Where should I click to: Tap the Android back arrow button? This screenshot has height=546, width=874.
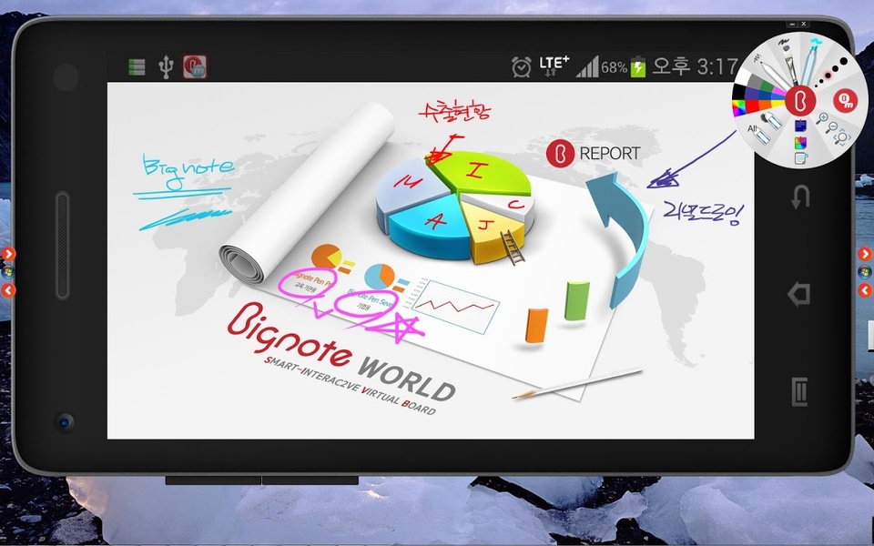pyautogui.click(x=800, y=197)
